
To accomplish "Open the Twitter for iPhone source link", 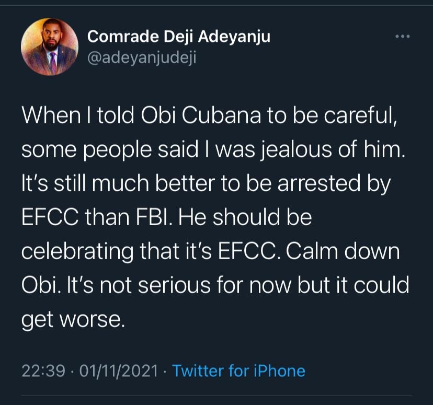I will [238, 371].
